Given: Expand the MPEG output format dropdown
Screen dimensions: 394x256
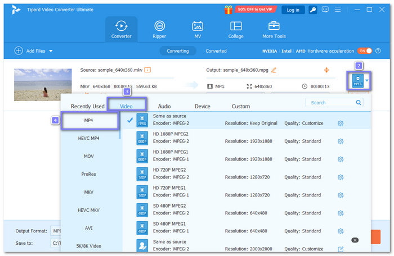Looking at the screenshot, I should (x=368, y=81).
